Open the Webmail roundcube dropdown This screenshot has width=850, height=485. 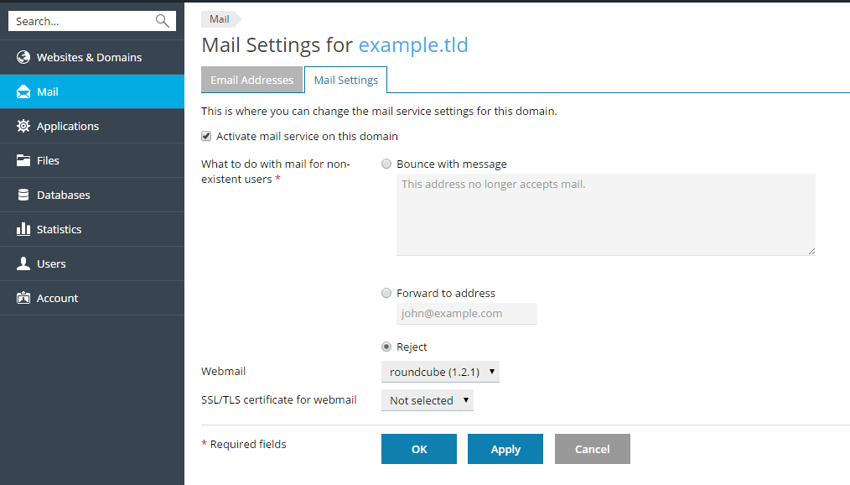point(440,371)
